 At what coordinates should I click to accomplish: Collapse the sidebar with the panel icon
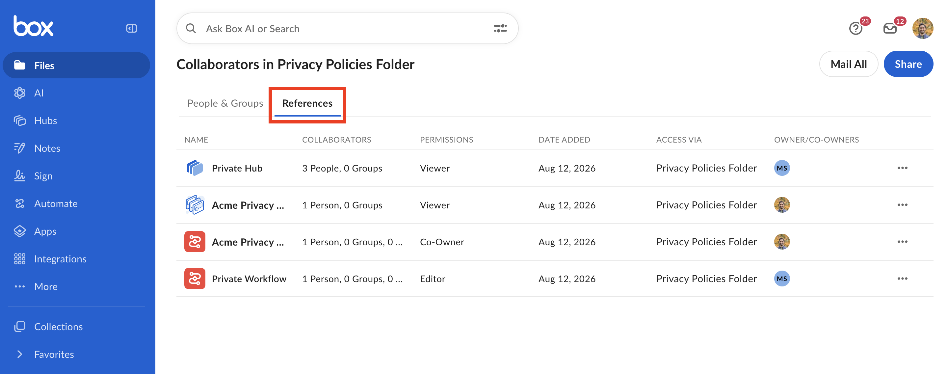pos(131,28)
